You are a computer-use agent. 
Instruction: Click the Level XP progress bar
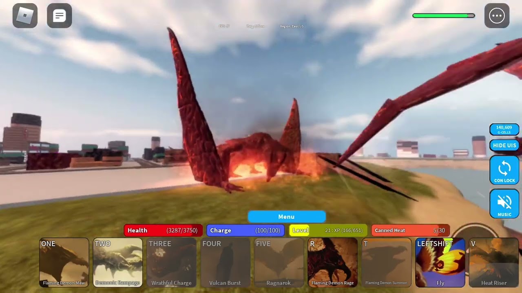(328, 230)
